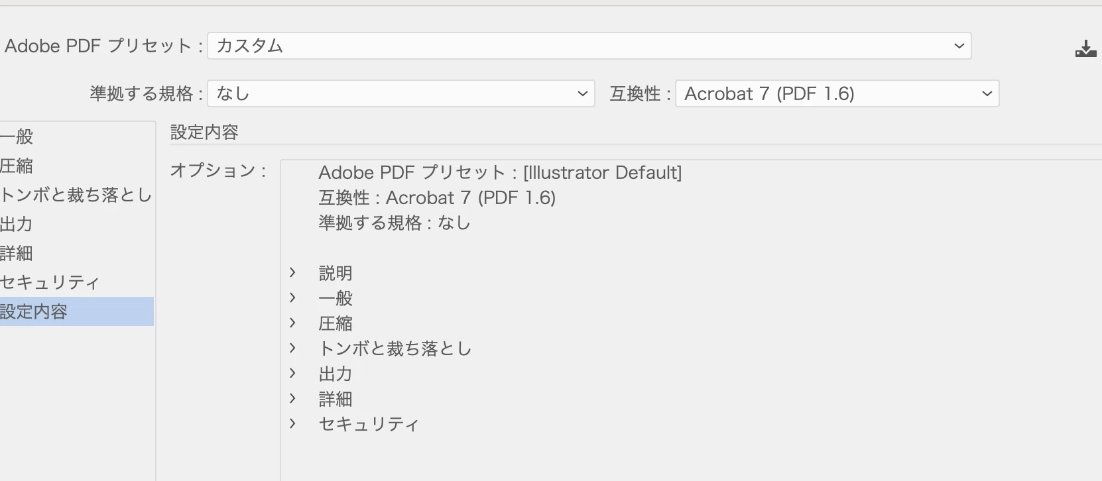The width and height of the screenshot is (1102, 481).
Task: Expand the トンボと裁ち落とし summary chevron
Action: pyautogui.click(x=292, y=348)
